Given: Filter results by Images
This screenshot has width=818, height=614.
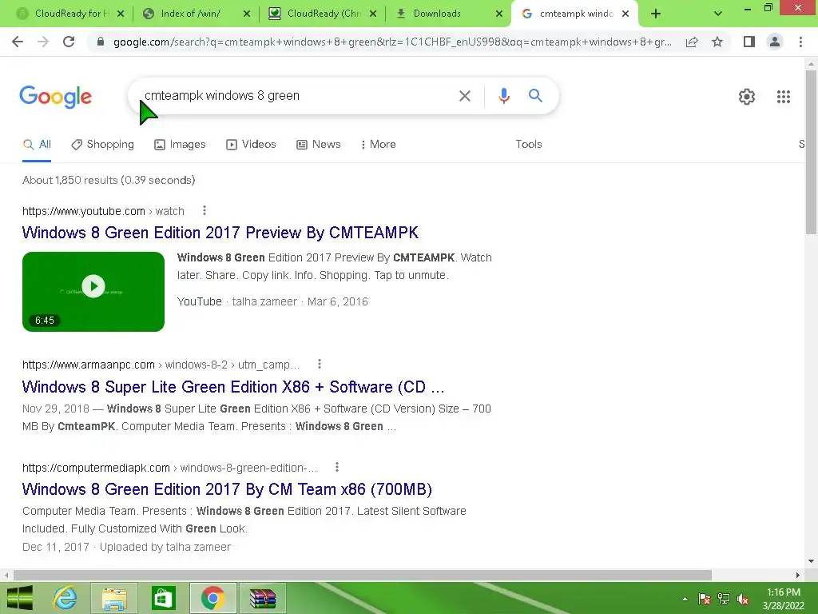Looking at the screenshot, I should (x=180, y=144).
